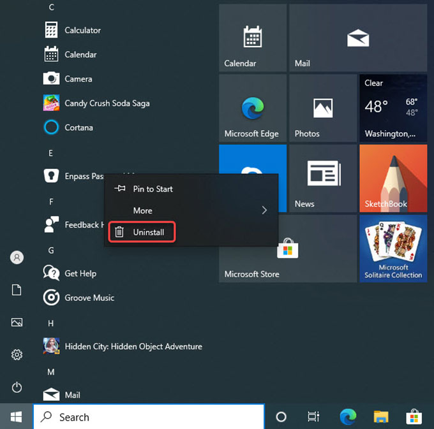Launch Groove Music via its icon
The image size is (434, 429).
coord(51,298)
